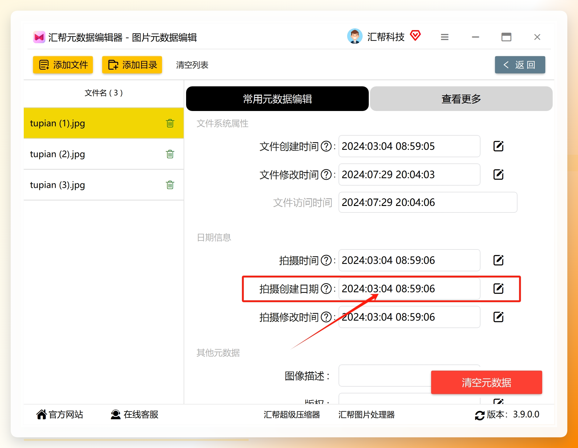This screenshot has width=578, height=448.
Task: Select tupian (1).jpg in file list
Action: [104, 123]
